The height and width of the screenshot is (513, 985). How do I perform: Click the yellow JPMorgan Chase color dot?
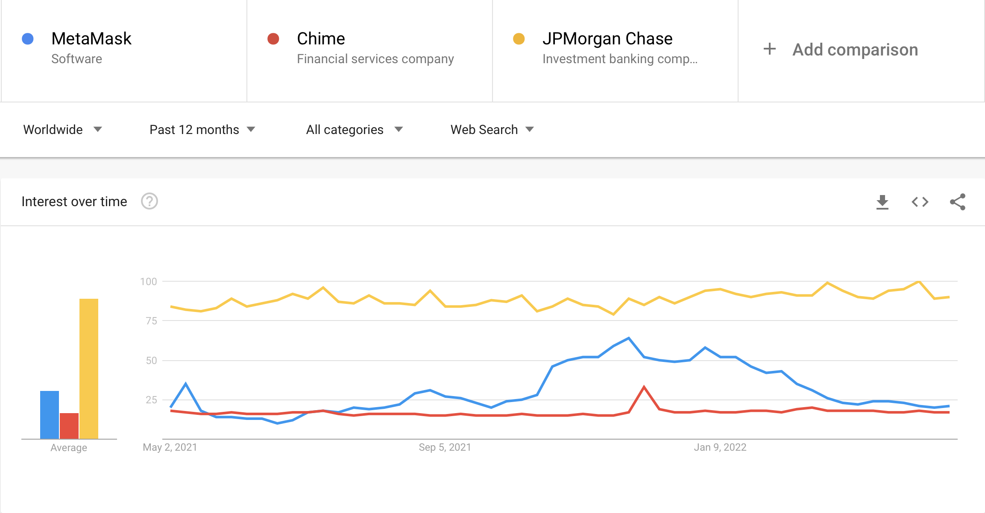pos(519,39)
